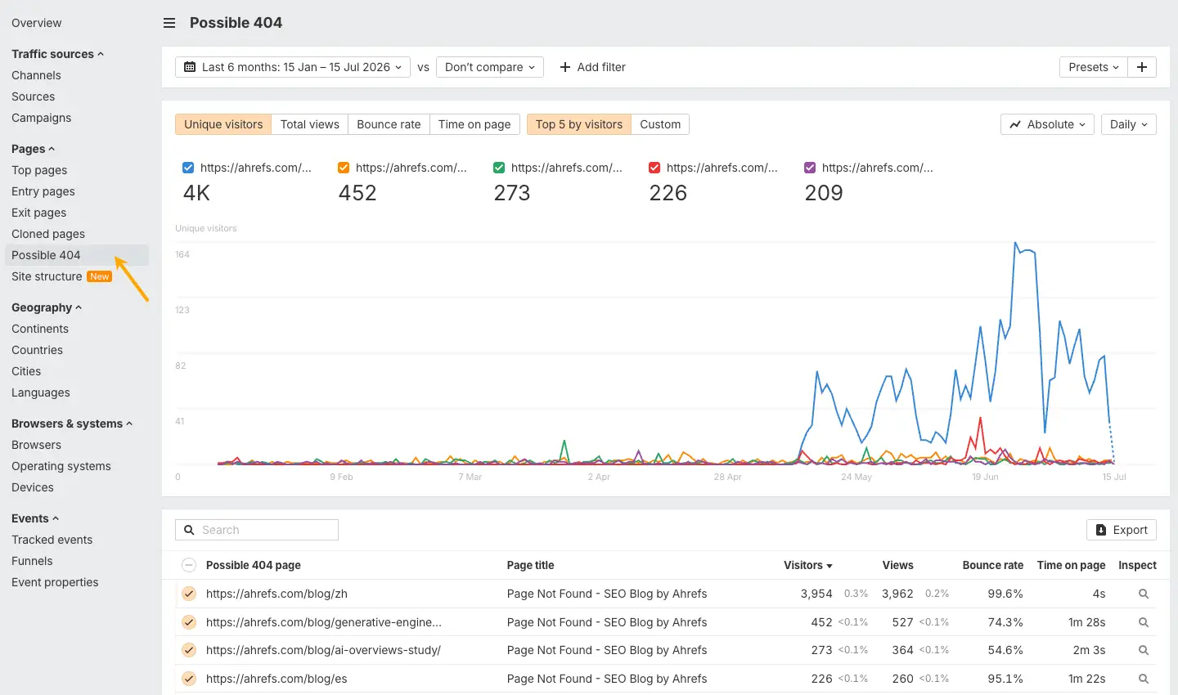Screen dimensions: 1178x695
Task: Click the calendar icon in date range
Action: point(190,67)
